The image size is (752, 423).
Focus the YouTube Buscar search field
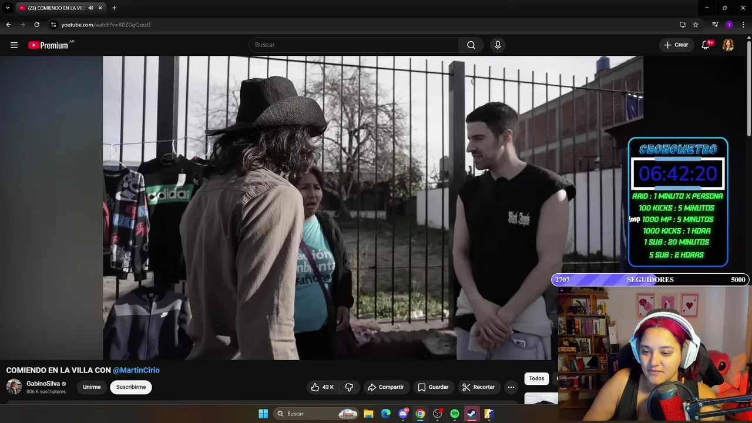tap(354, 45)
